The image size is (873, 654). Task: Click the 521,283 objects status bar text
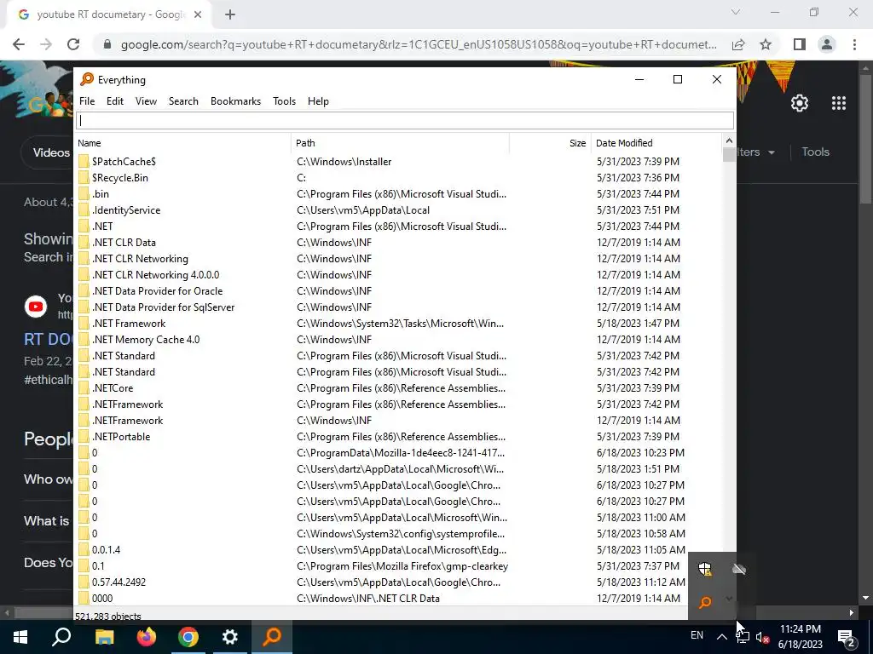[108, 616]
